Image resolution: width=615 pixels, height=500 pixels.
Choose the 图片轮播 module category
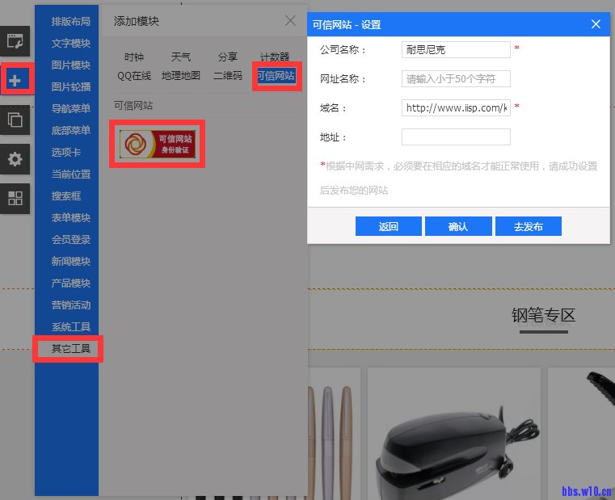coord(70,86)
